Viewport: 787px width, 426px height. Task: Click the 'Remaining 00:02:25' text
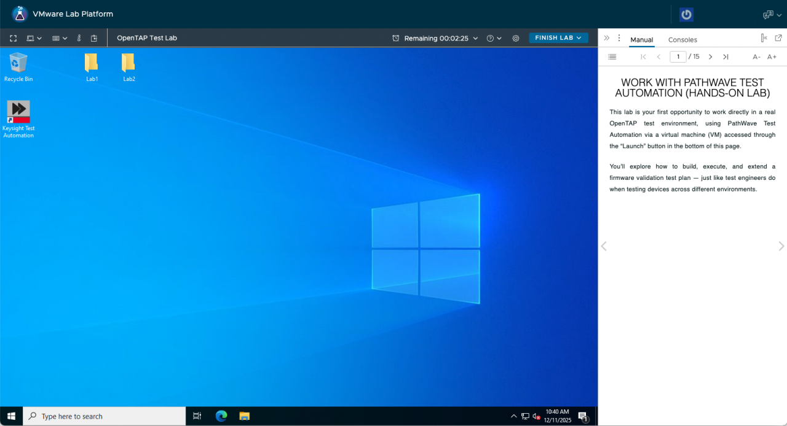click(x=436, y=38)
